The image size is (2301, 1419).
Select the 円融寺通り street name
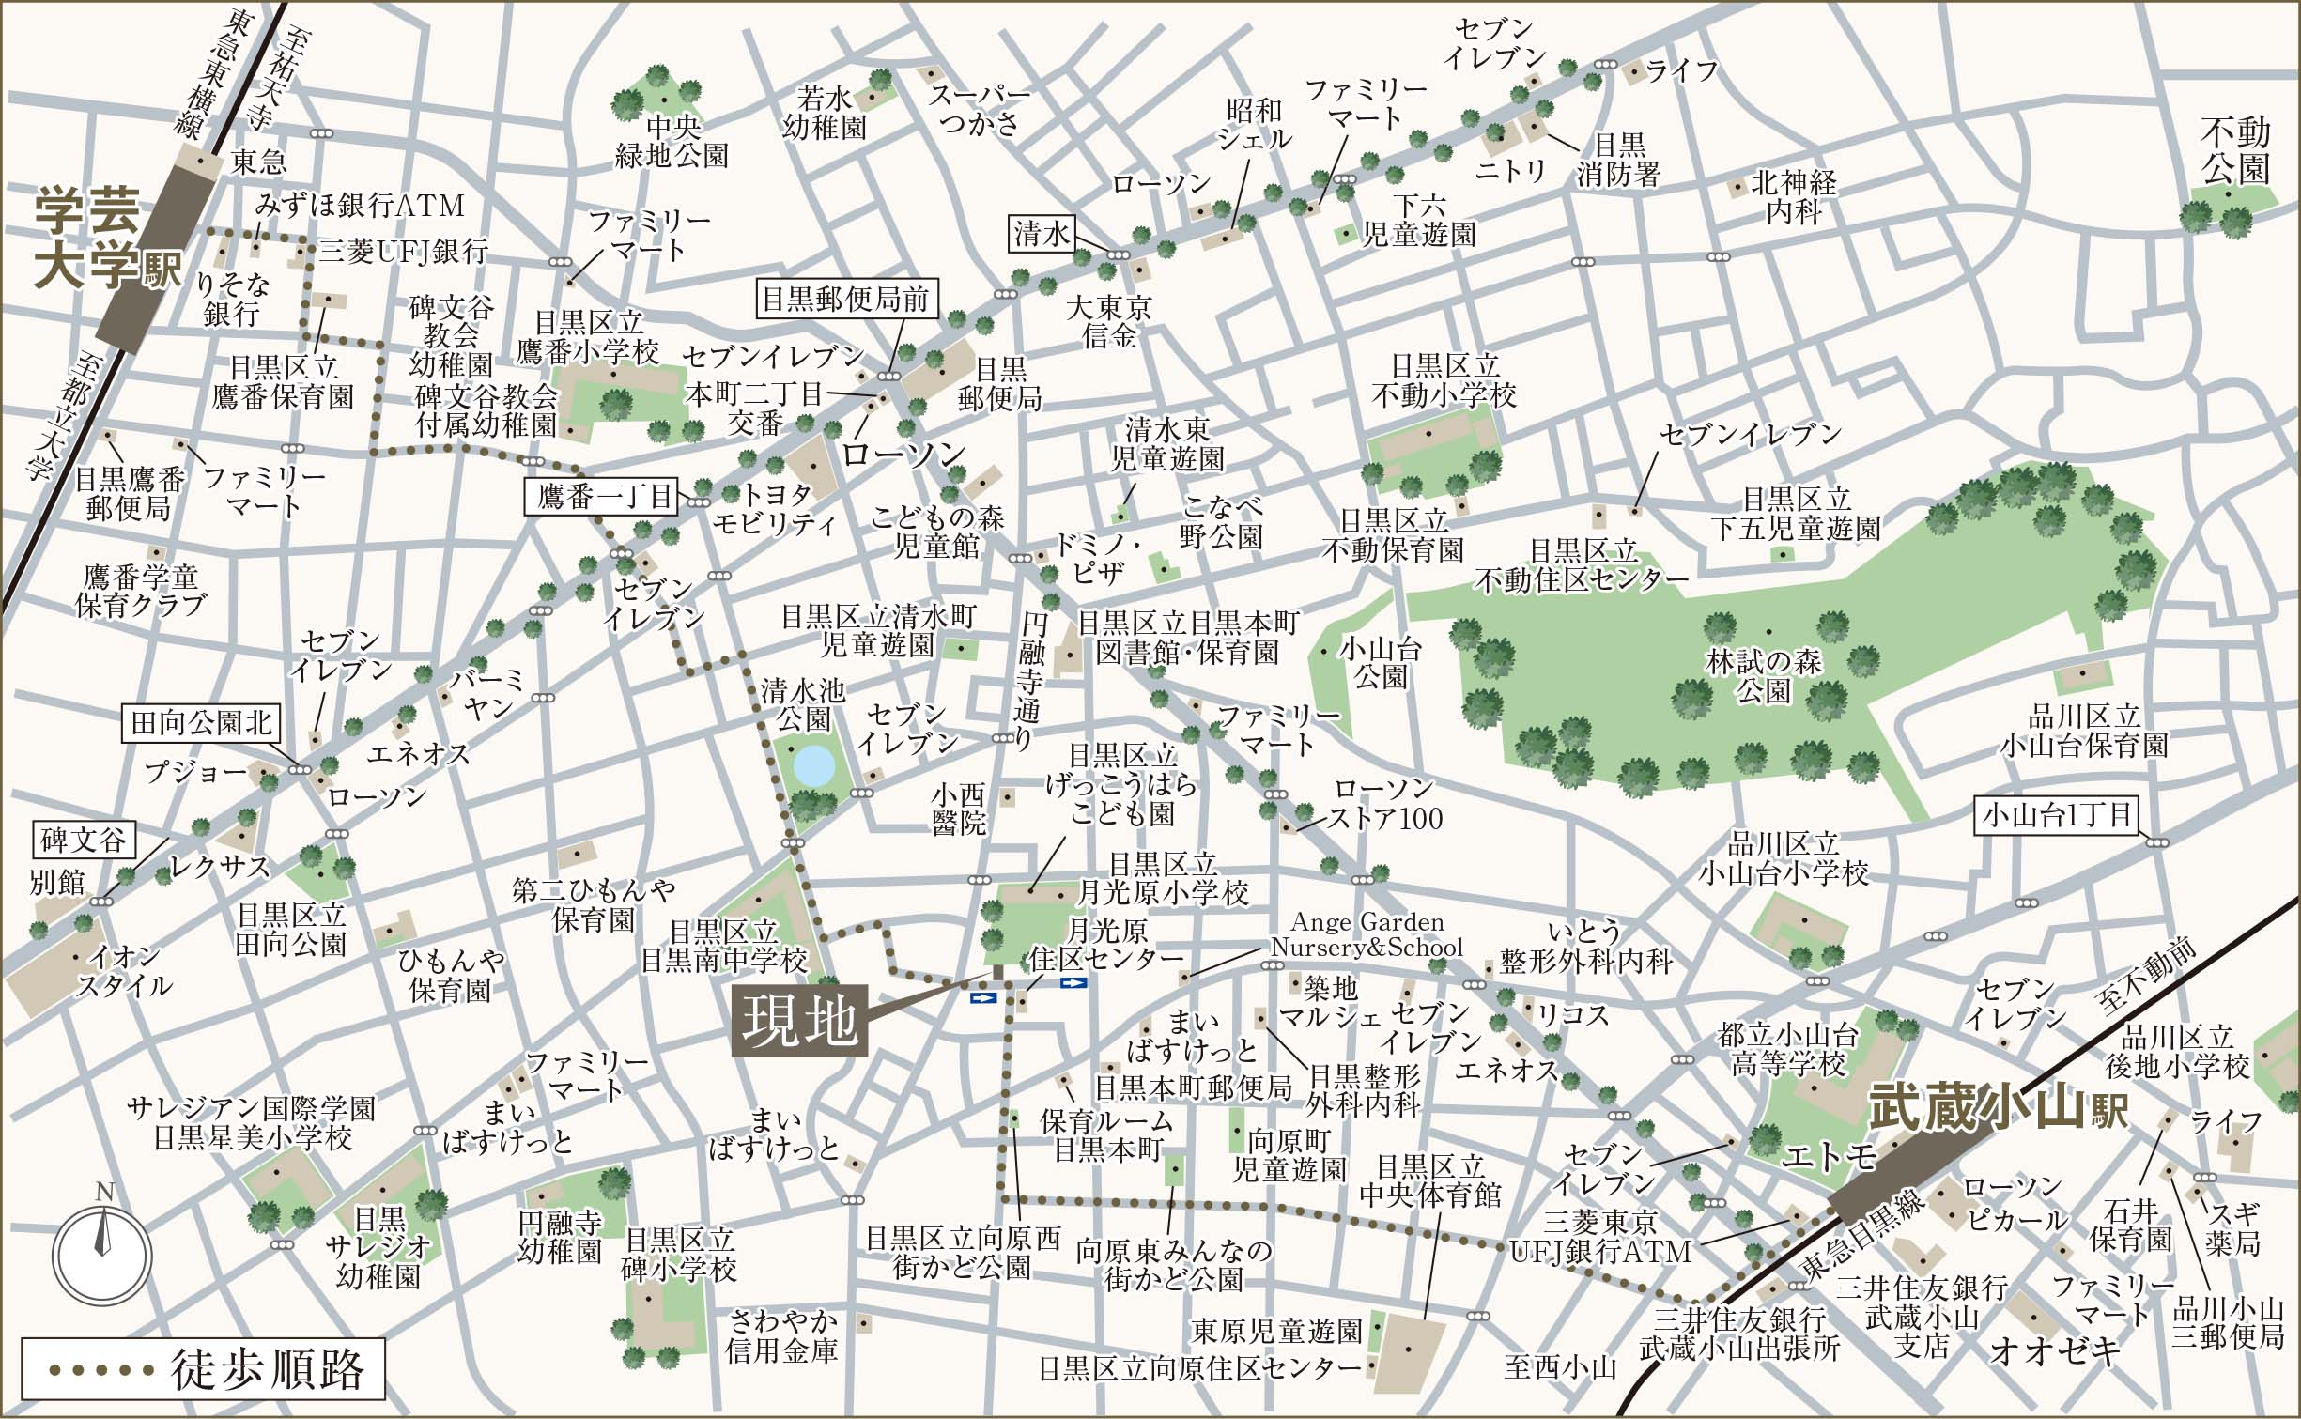point(1029,681)
